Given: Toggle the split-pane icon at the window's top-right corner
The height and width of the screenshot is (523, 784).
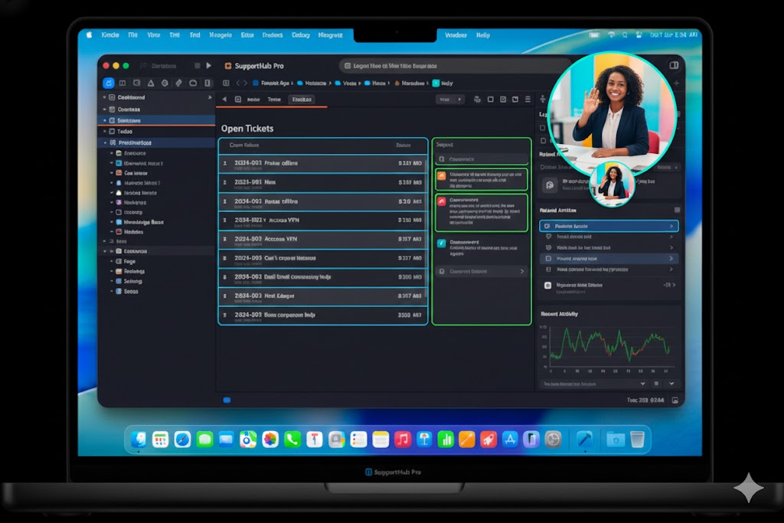Looking at the screenshot, I should (x=674, y=66).
